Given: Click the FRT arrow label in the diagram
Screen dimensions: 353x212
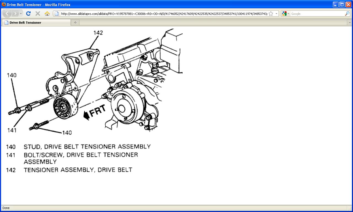Looking at the screenshot, I should (95, 112).
